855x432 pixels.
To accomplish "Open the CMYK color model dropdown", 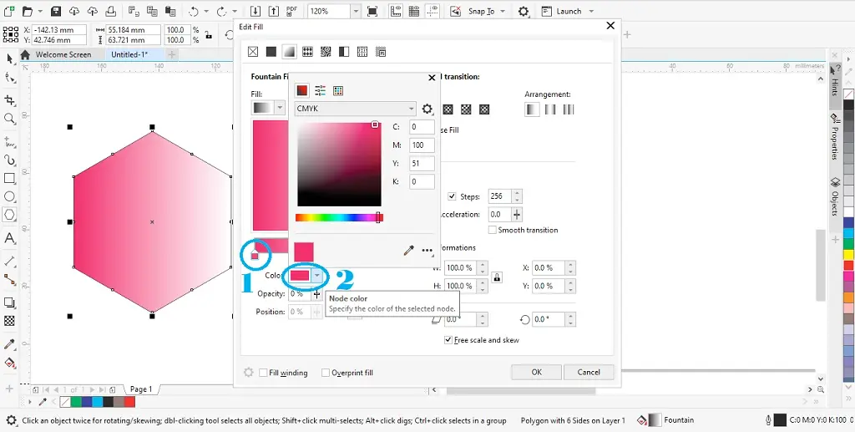I will tap(356, 109).
